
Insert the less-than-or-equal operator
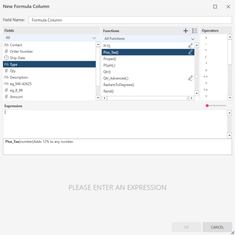click(x=206, y=90)
